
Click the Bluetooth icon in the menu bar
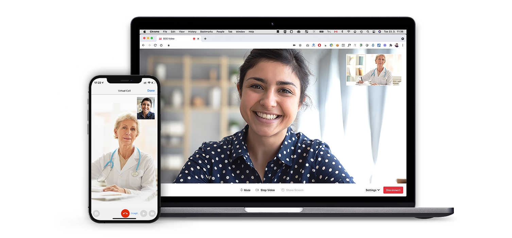(x=342, y=32)
